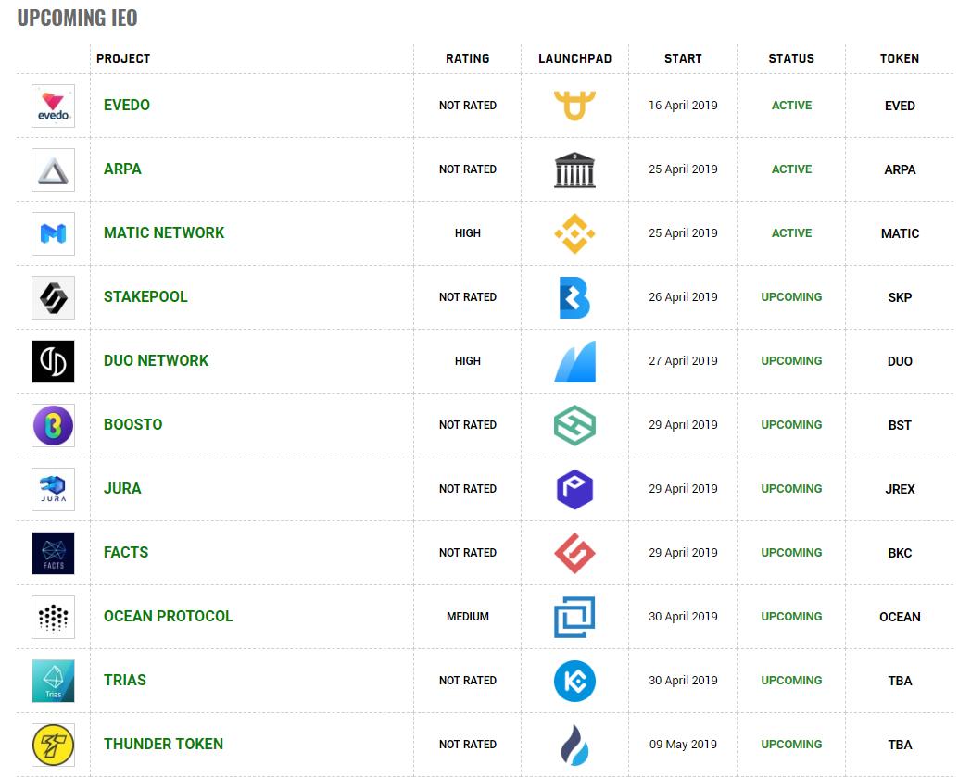971x777 pixels.
Task: Click the HIGH rating for Matic Network
Action: click(x=468, y=232)
